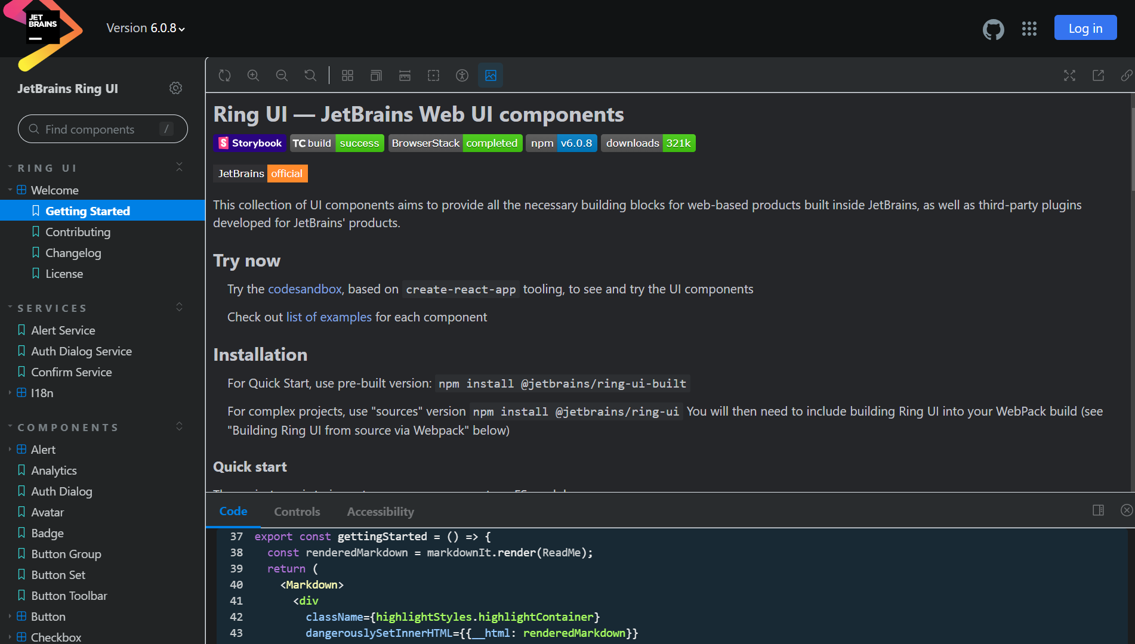Viewport: 1135px width, 644px height.
Task: Click the remount component refresh icon
Action: click(224, 76)
